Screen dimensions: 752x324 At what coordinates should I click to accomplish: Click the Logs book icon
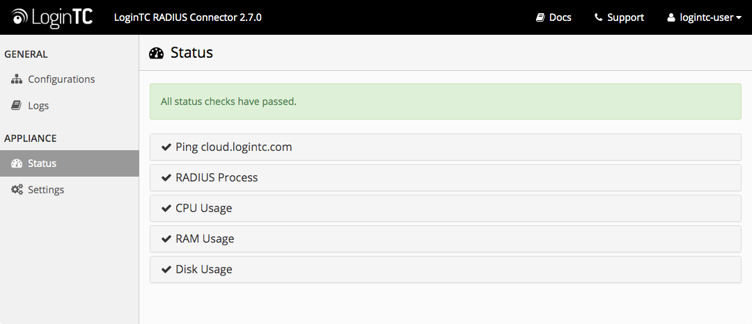[17, 105]
